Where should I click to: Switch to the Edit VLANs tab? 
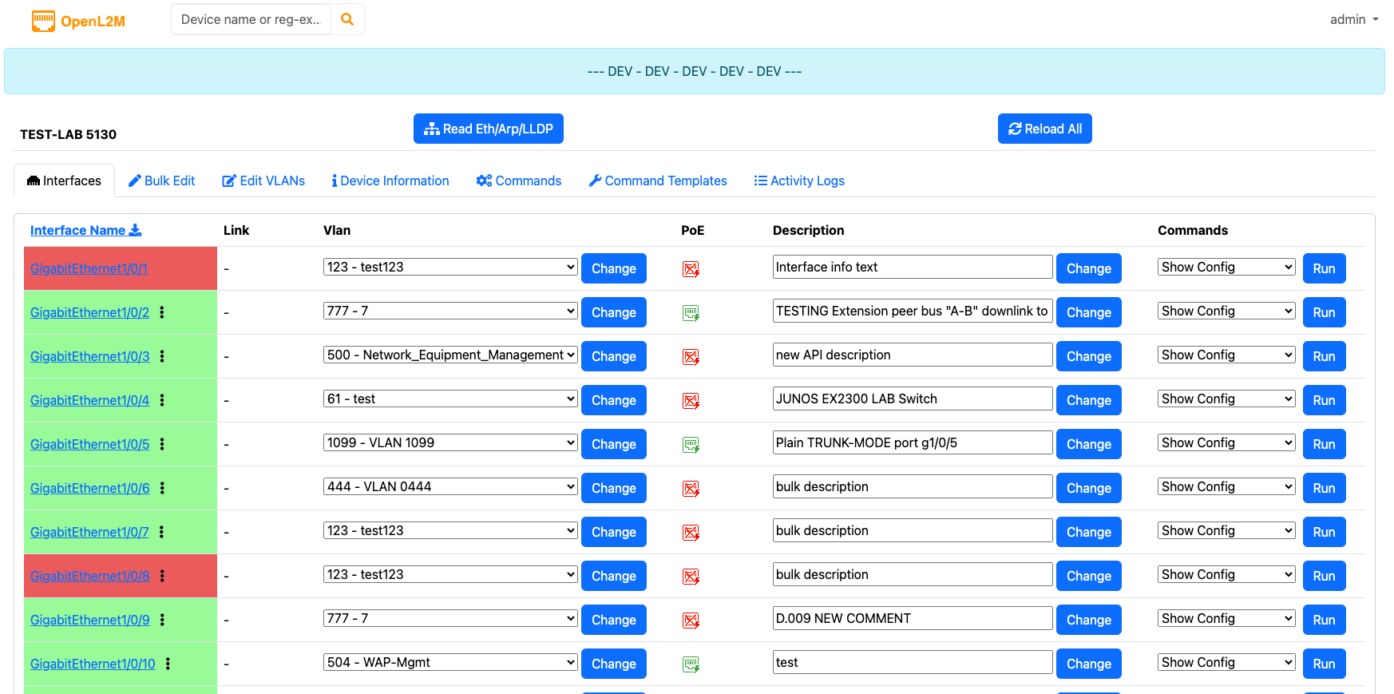click(263, 180)
